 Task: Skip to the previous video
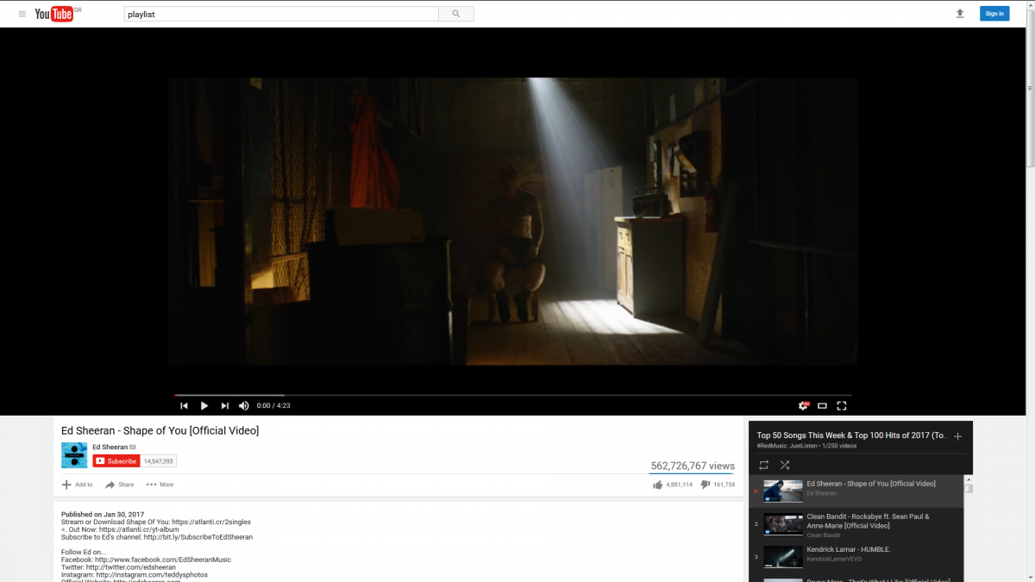tap(184, 405)
